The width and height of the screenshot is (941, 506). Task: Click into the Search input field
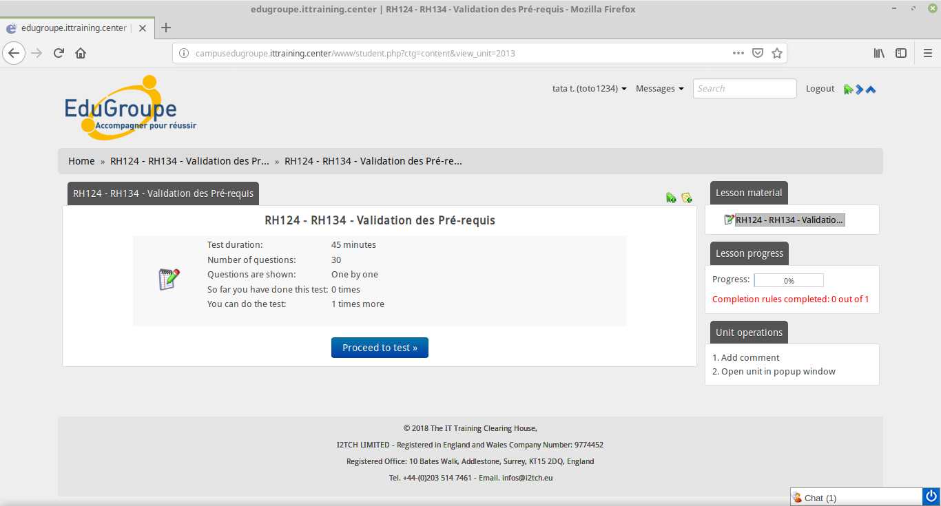[x=744, y=89]
